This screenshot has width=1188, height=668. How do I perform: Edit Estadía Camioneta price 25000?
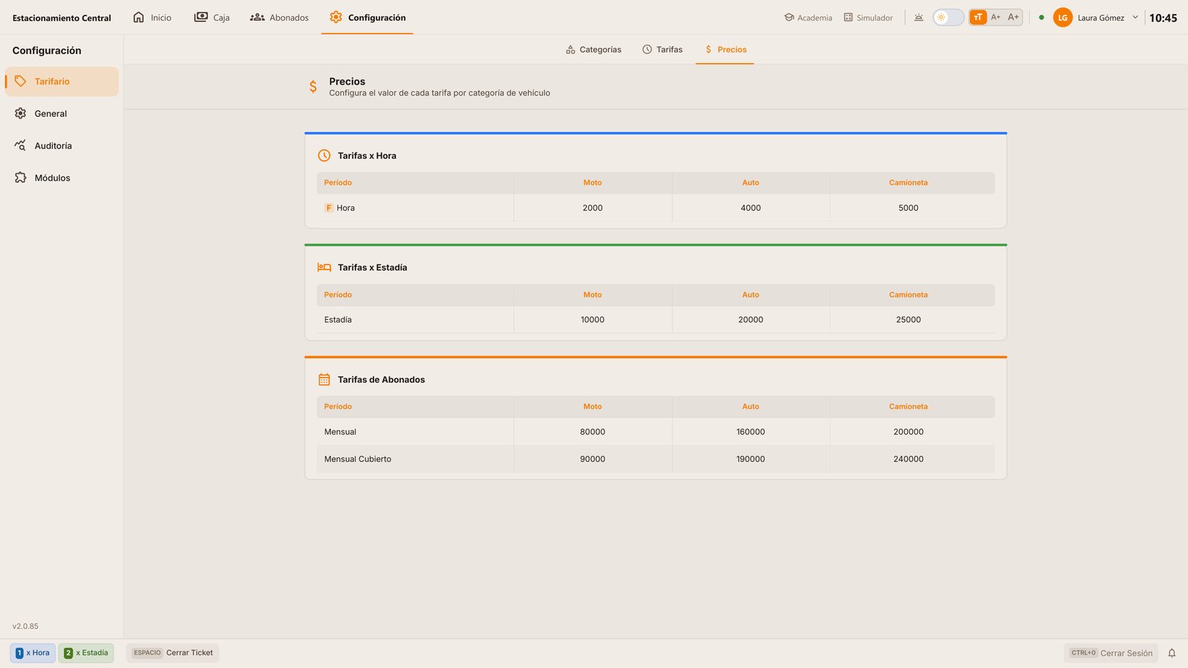pos(908,320)
